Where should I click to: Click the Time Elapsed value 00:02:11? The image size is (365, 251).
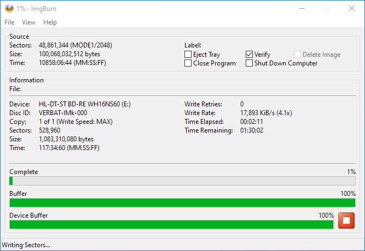(x=252, y=122)
